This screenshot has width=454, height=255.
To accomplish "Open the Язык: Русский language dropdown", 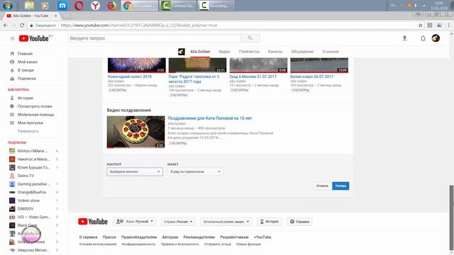I will point(135,222).
